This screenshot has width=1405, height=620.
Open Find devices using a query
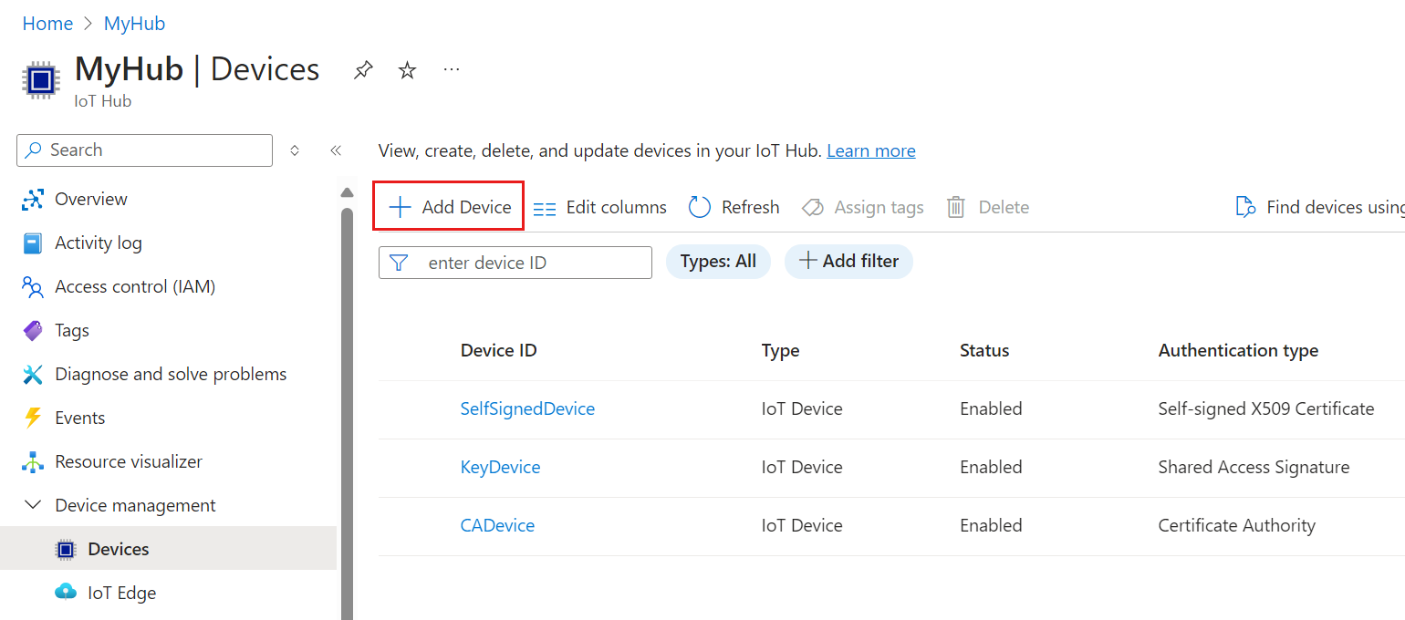click(1319, 208)
